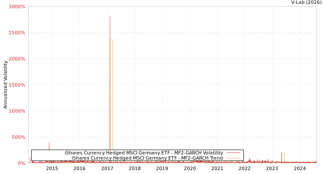This screenshot has width=326, height=174.
Task: Click the 2022 x-axis label
Action: point(245,168)
